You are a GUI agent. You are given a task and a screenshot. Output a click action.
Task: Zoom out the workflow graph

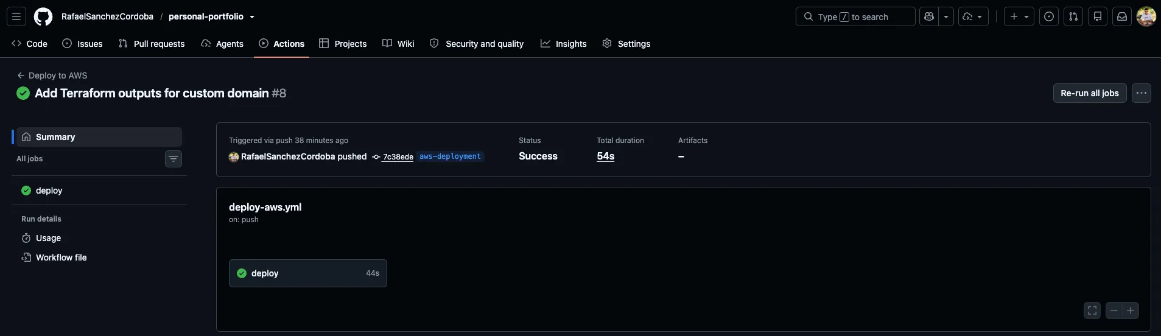coord(1114,310)
